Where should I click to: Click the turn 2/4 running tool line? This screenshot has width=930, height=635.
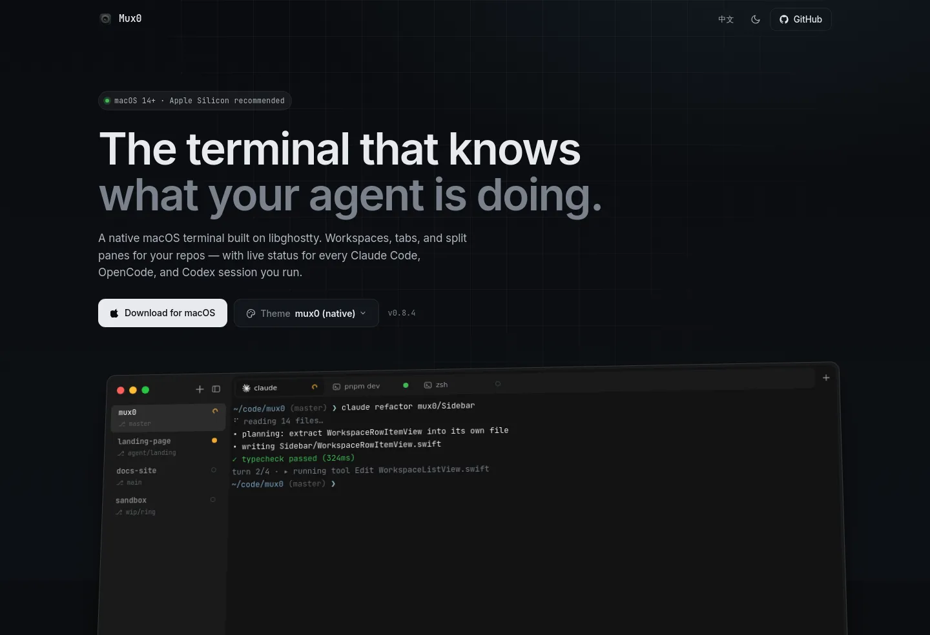(360, 470)
